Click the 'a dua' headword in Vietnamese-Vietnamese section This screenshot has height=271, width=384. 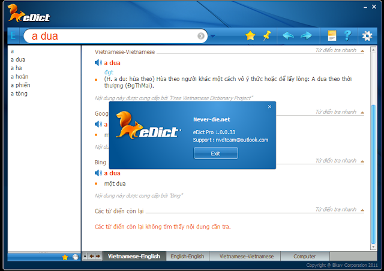tap(112, 63)
